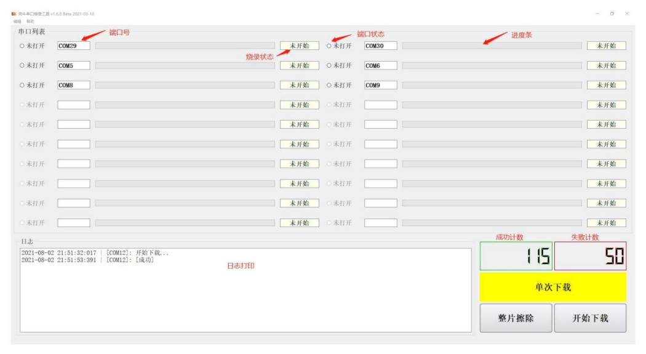Click the COM6 port number field
The image size is (646, 354).
click(x=381, y=65)
